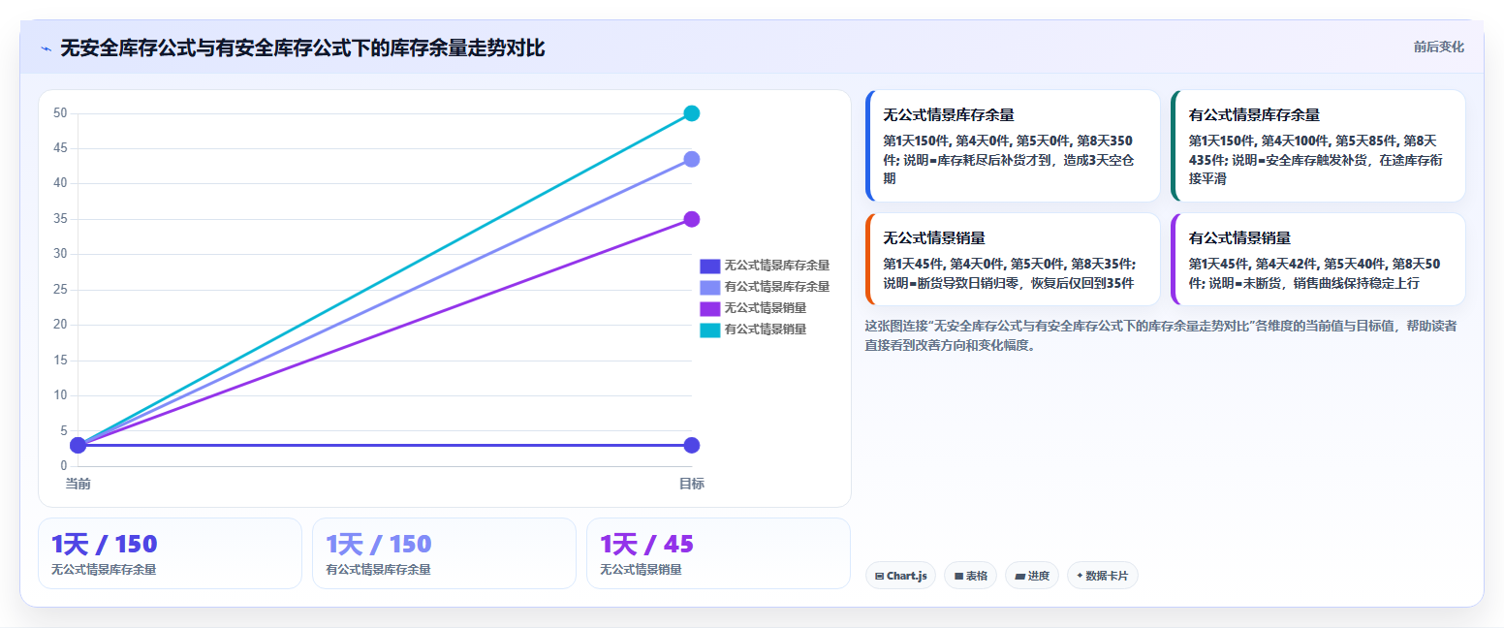Click the 进度 tag
This screenshot has height=628, width=1504.
1032,576
